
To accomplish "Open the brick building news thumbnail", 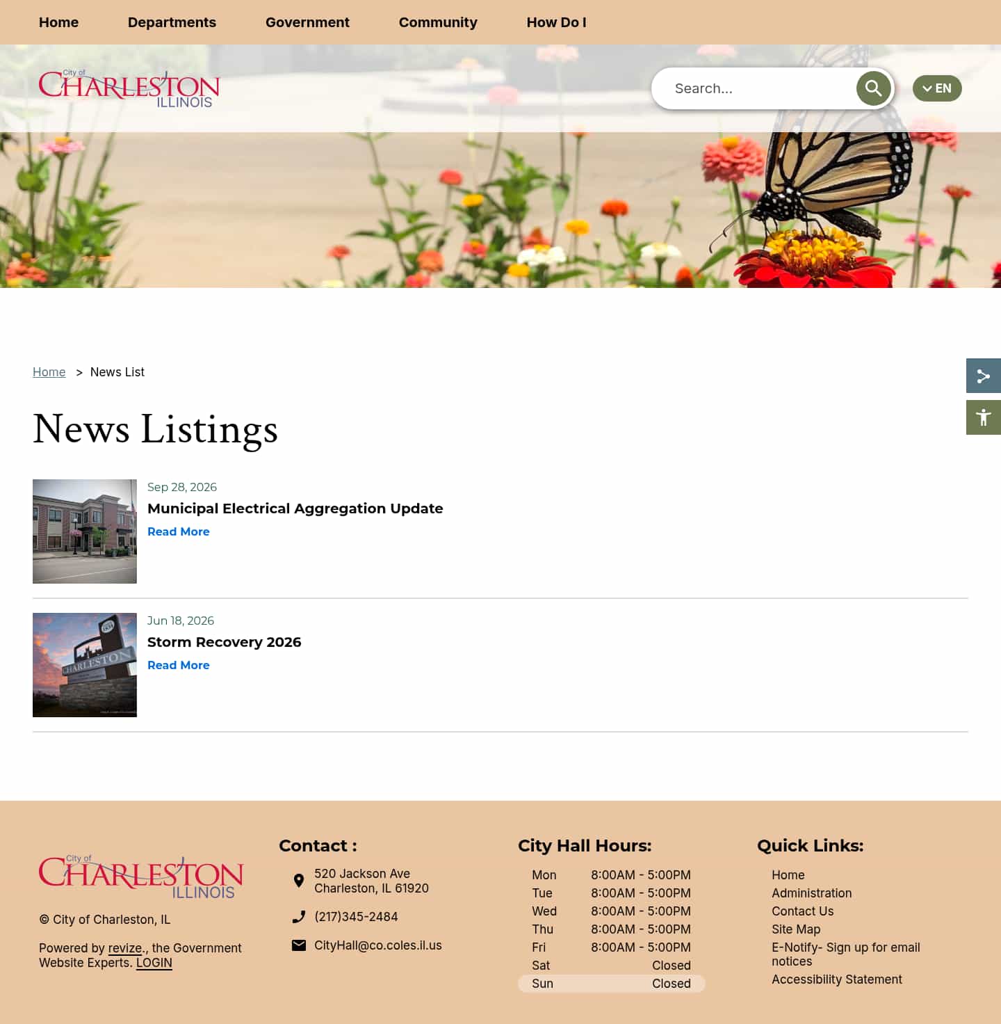I will (85, 531).
